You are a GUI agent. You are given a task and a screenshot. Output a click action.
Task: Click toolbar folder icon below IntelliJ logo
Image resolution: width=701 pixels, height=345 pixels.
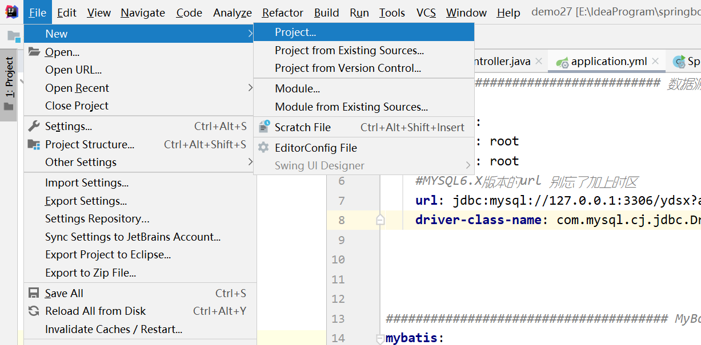13,36
